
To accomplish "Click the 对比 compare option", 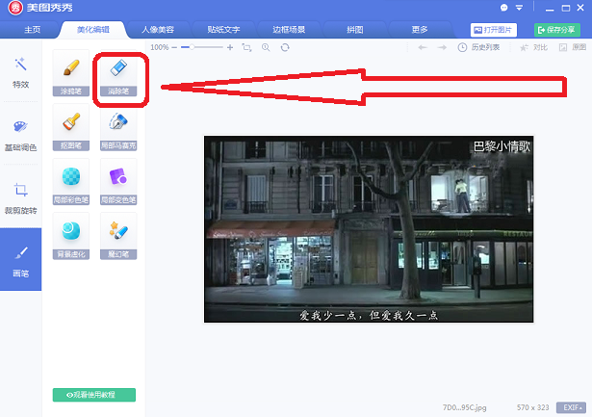I will tap(533, 47).
